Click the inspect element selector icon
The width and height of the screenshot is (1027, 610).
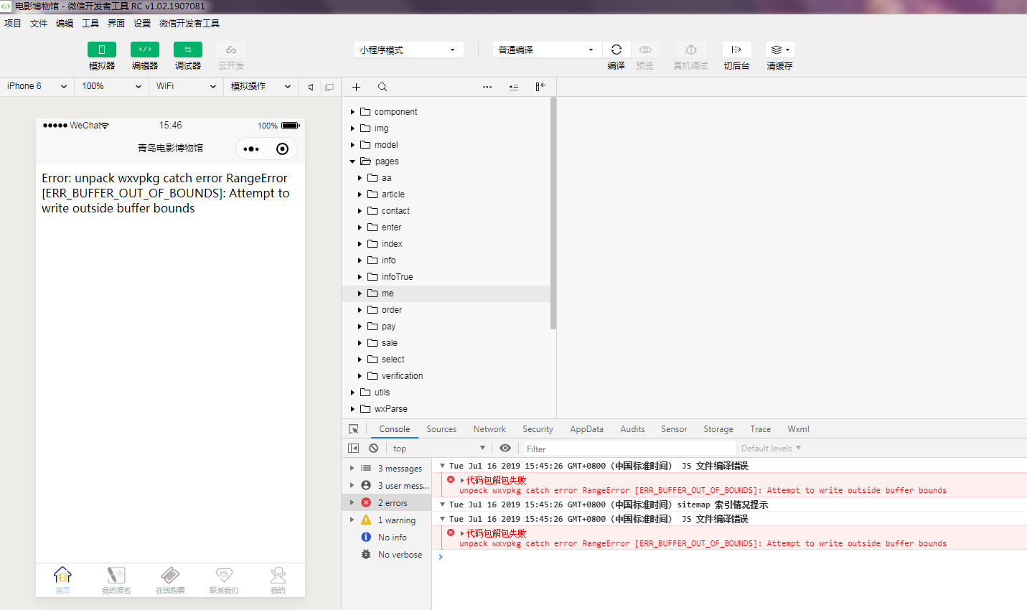click(x=354, y=429)
